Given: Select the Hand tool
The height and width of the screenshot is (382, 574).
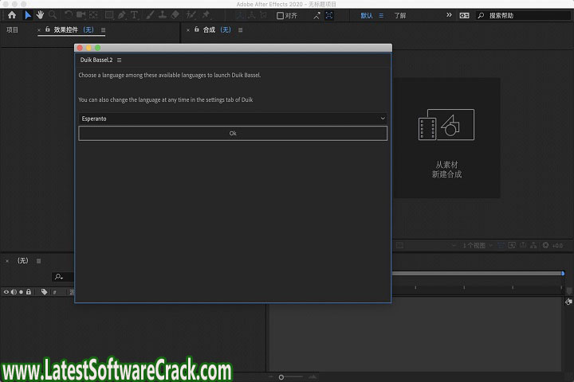Looking at the screenshot, I should click(x=40, y=15).
